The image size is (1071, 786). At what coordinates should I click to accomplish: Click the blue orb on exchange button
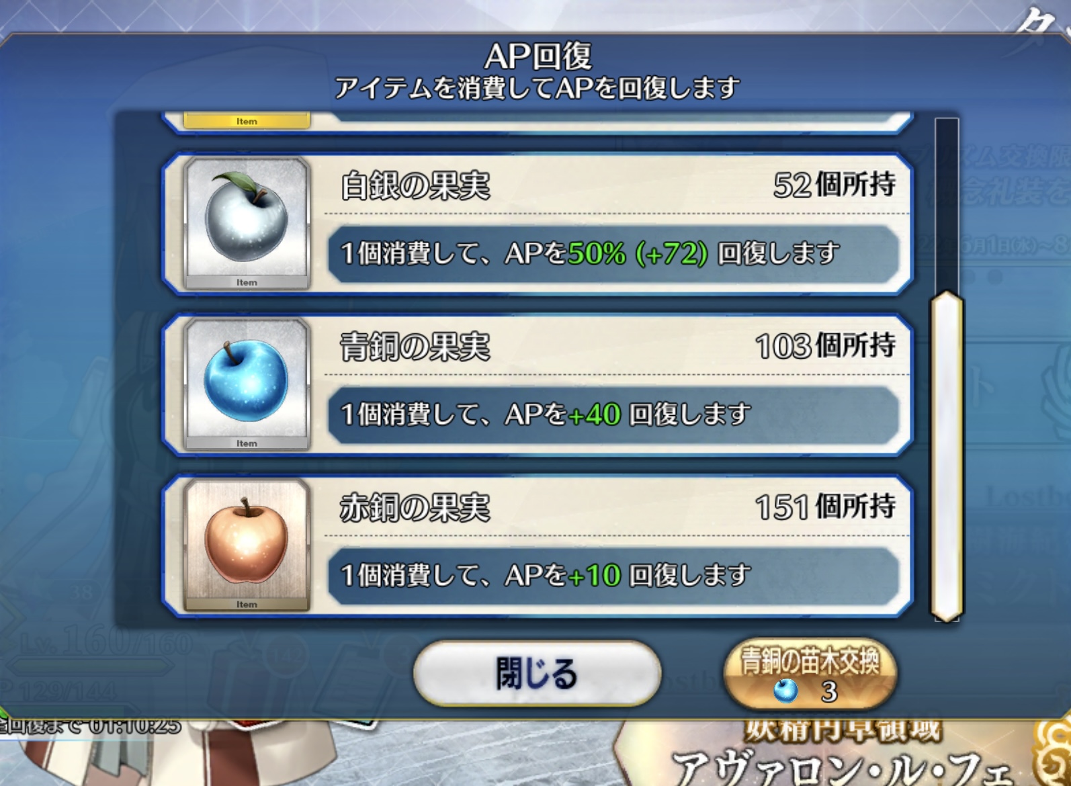[785, 691]
